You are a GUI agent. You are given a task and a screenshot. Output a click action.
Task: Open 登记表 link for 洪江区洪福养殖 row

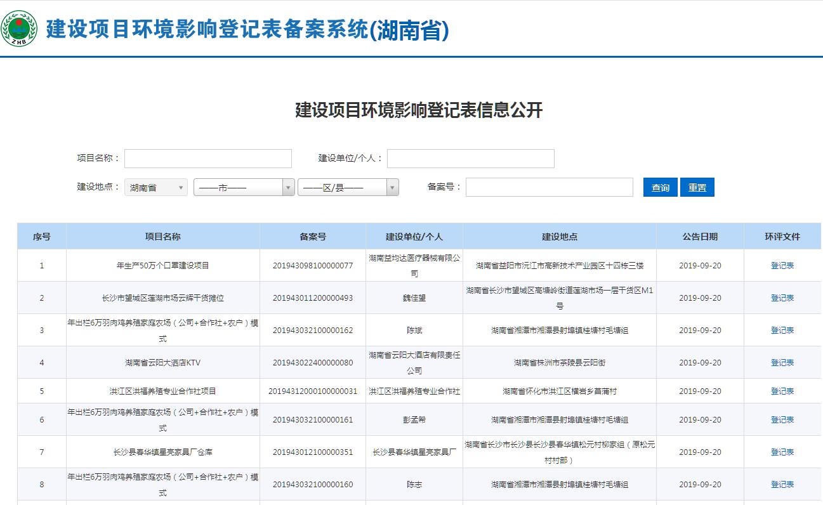coord(782,391)
